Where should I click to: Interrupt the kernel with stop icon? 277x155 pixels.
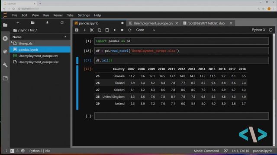click(x=122, y=30)
